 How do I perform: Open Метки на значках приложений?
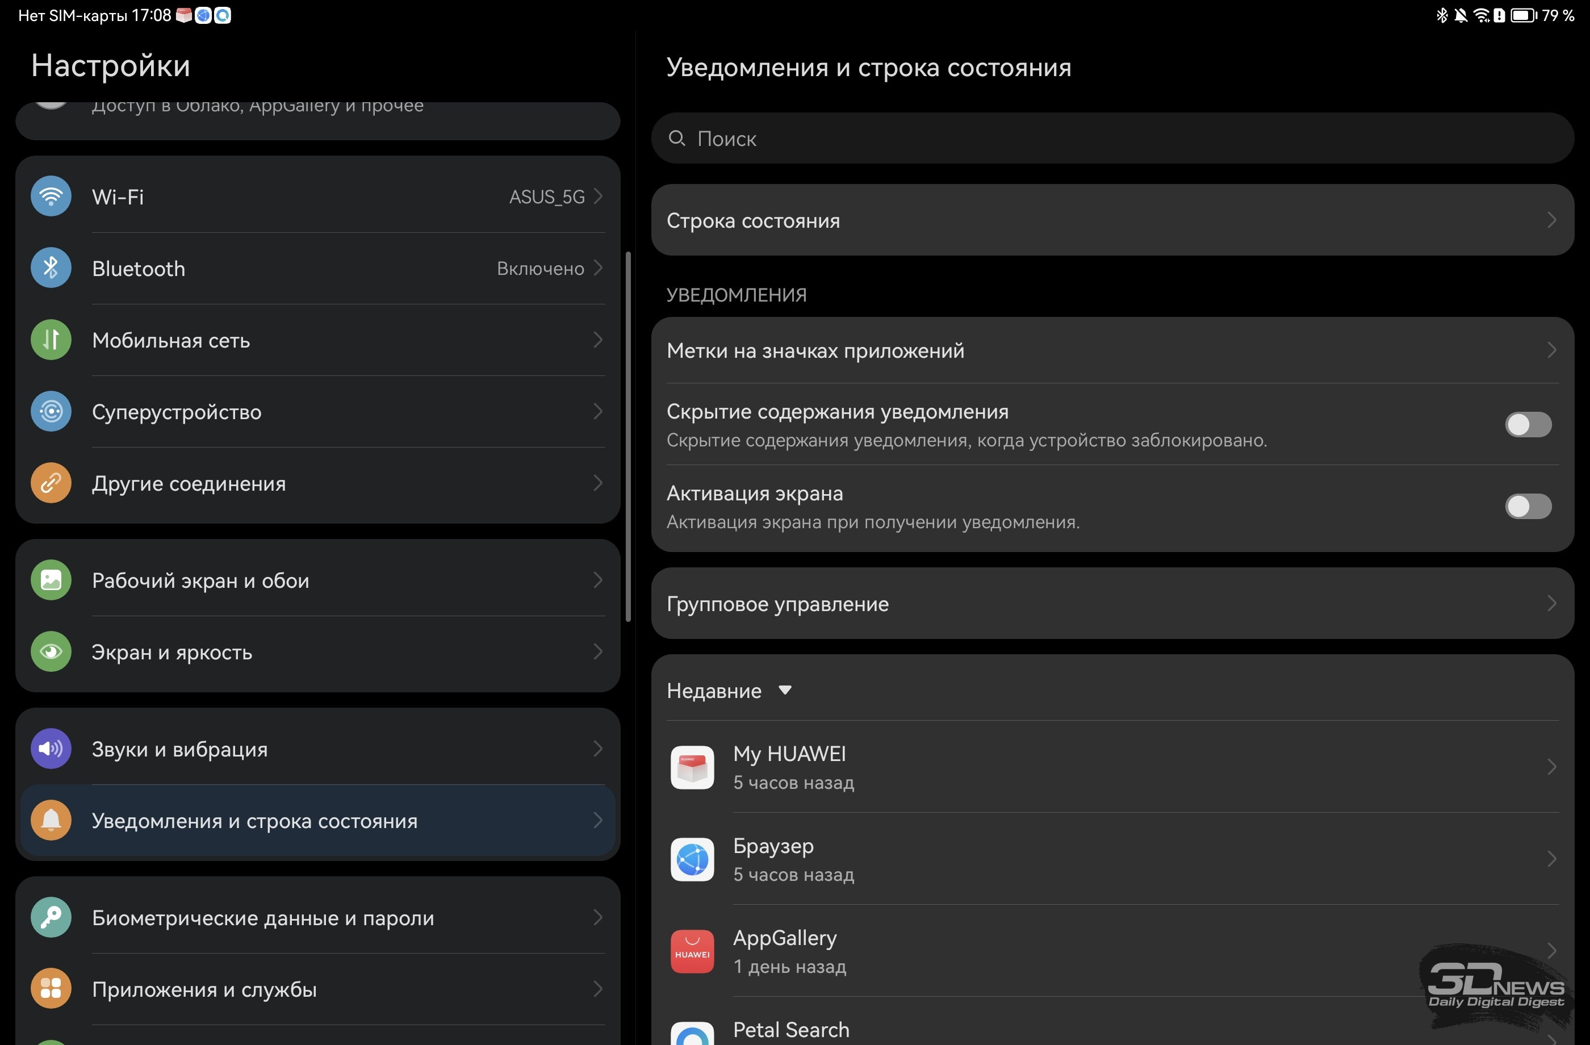1112,350
